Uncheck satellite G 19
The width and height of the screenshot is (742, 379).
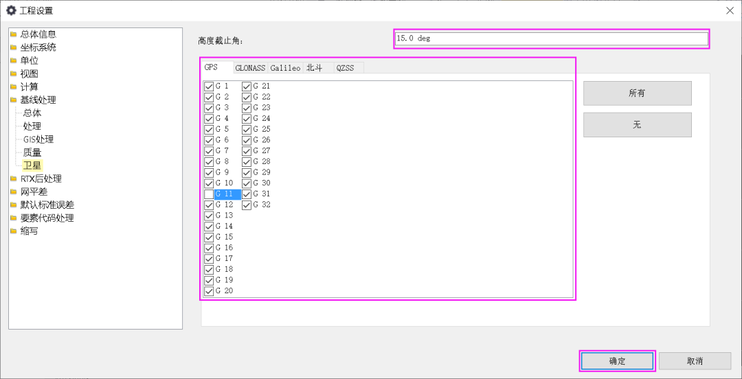[x=209, y=280]
